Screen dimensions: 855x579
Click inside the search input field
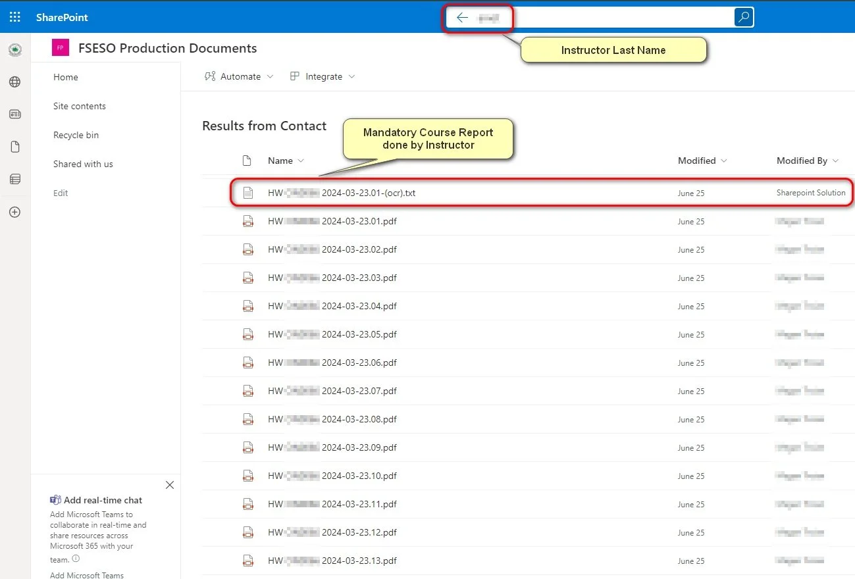click(592, 18)
